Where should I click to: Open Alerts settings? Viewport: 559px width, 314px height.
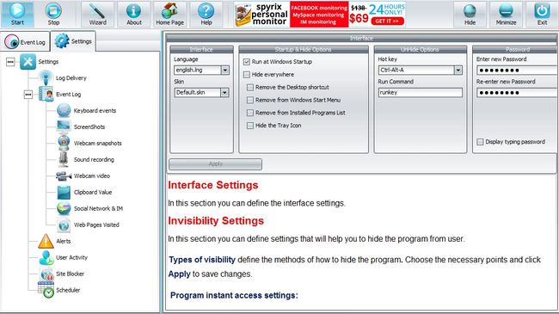pos(63,241)
